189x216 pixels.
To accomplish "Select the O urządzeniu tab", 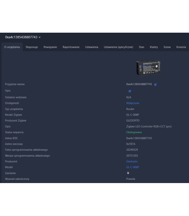I will click(x=12, y=47).
